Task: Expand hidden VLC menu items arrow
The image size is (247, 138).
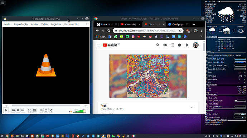Action: 87,24
